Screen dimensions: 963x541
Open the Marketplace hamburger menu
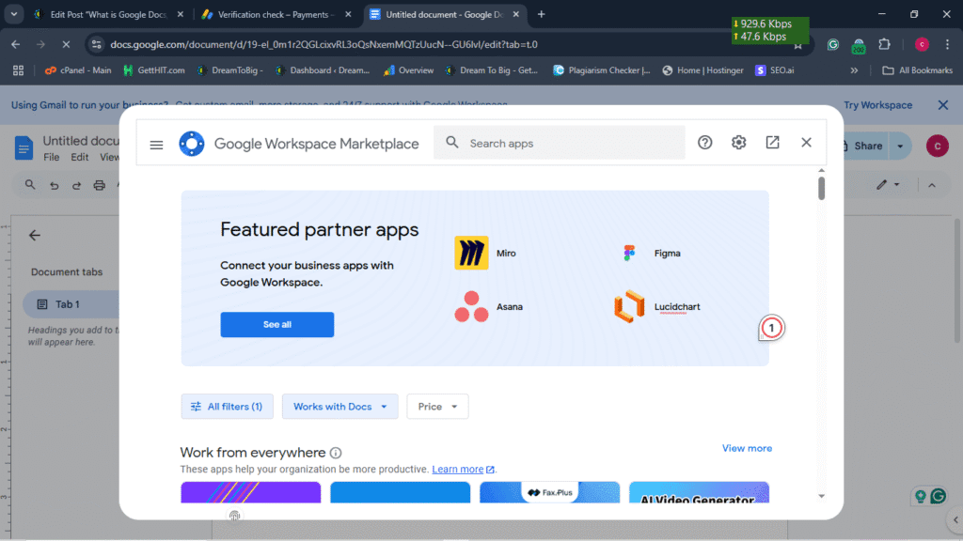156,144
